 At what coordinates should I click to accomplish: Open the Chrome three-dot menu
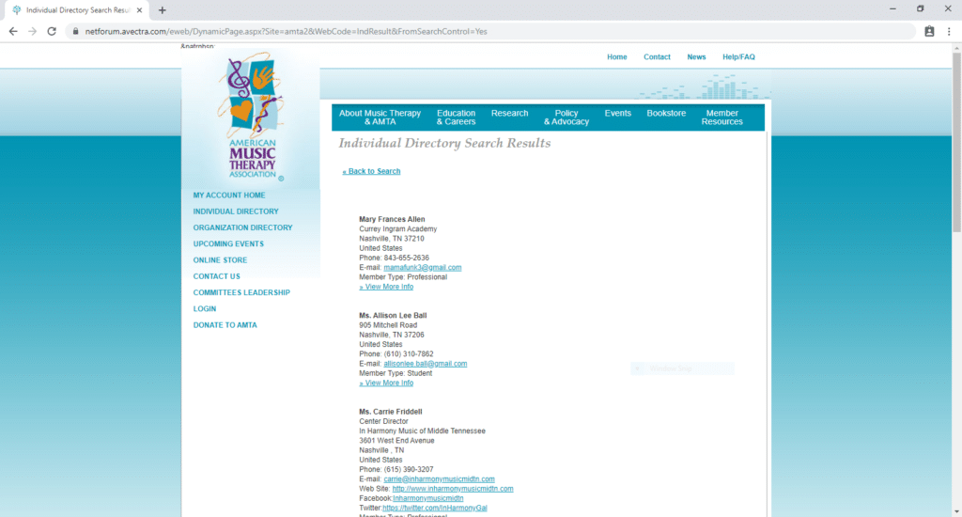point(949,31)
